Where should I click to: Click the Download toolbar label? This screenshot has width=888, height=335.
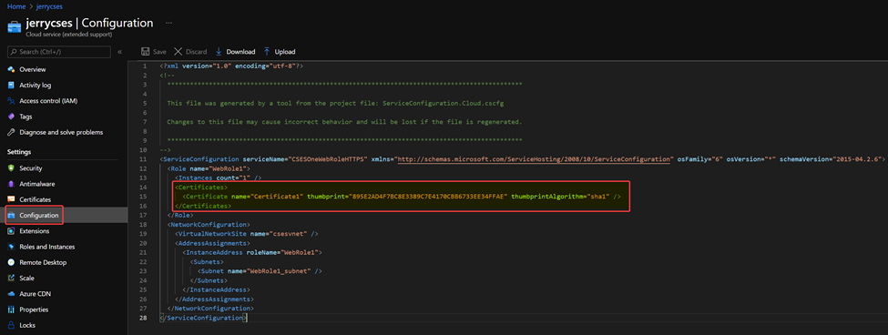[x=240, y=52]
